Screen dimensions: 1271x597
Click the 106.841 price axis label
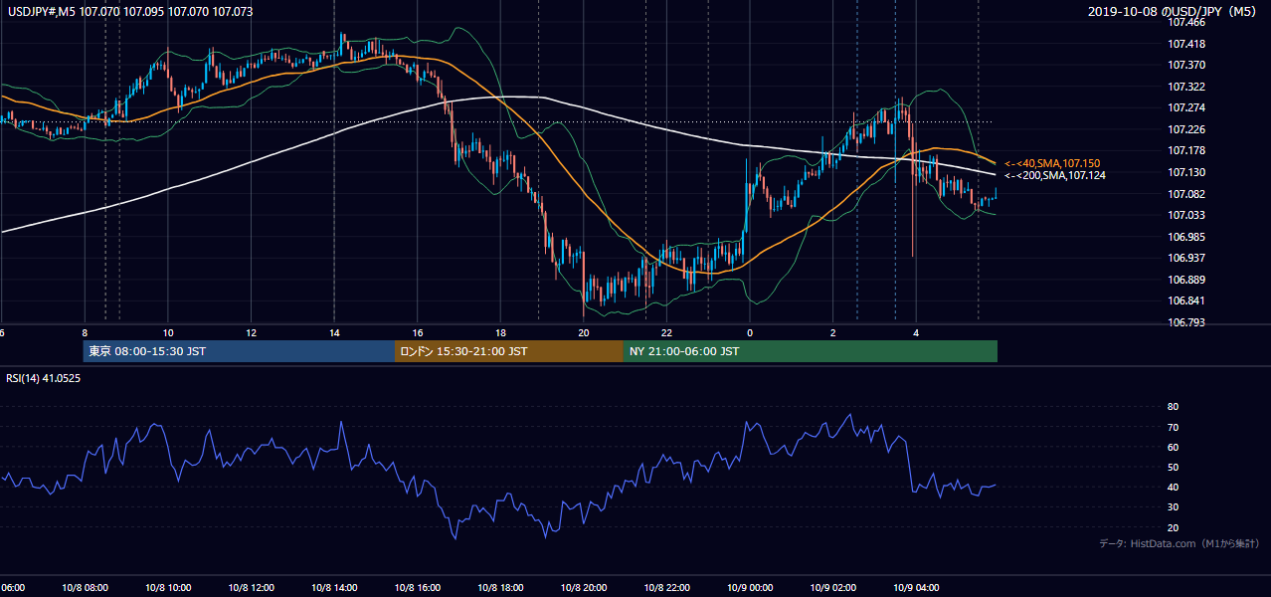(1185, 300)
